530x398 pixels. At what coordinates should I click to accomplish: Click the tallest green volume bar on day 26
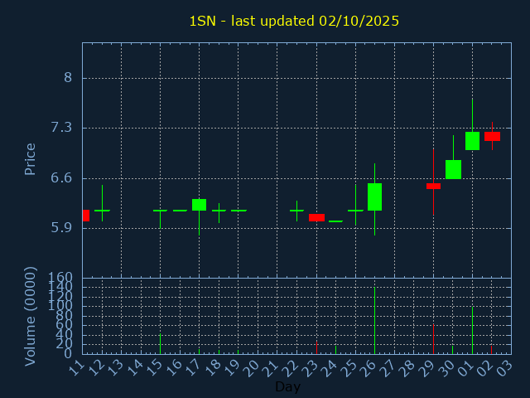pyautogui.click(x=374, y=320)
